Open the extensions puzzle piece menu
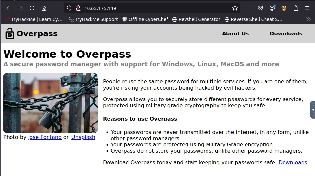 [x=296, y=8]
